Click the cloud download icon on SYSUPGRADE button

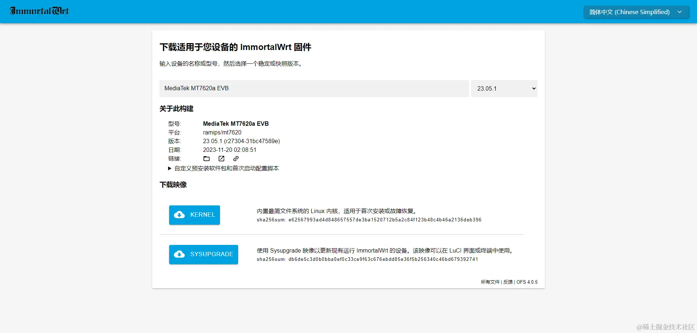coord(180,254)
